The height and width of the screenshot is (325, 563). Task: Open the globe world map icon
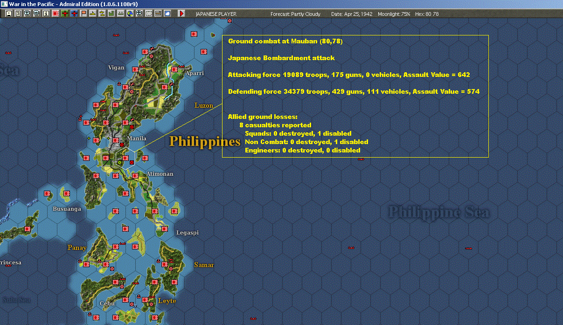[x=130, y=14]
